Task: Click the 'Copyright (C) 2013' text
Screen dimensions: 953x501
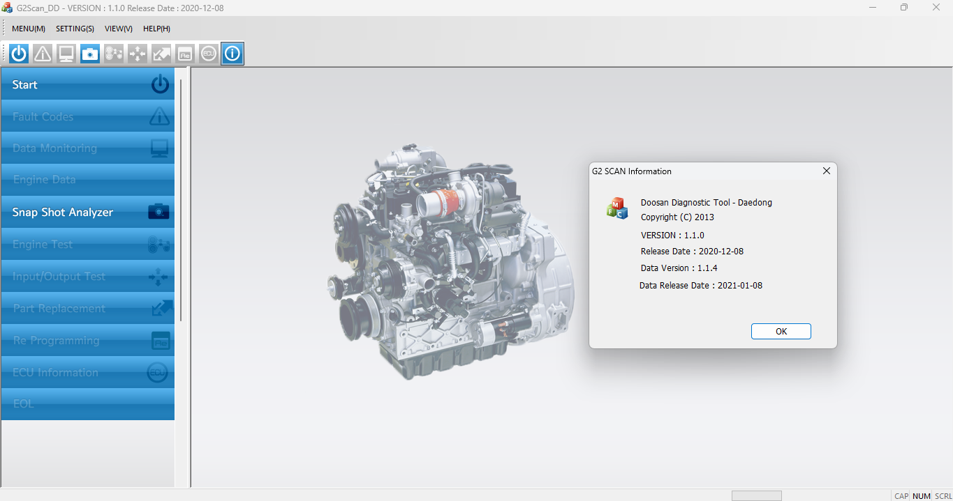Action: click(x=677, y=217)
